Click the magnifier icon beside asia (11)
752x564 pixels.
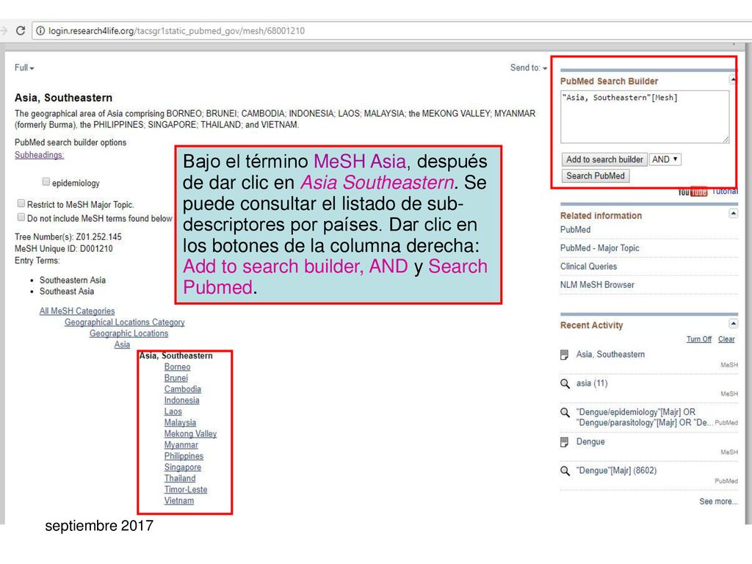[565, 383]
